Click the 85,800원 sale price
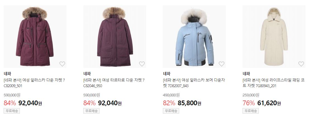Viewport: 311px width, 120px height. click(x=189, y=103)
